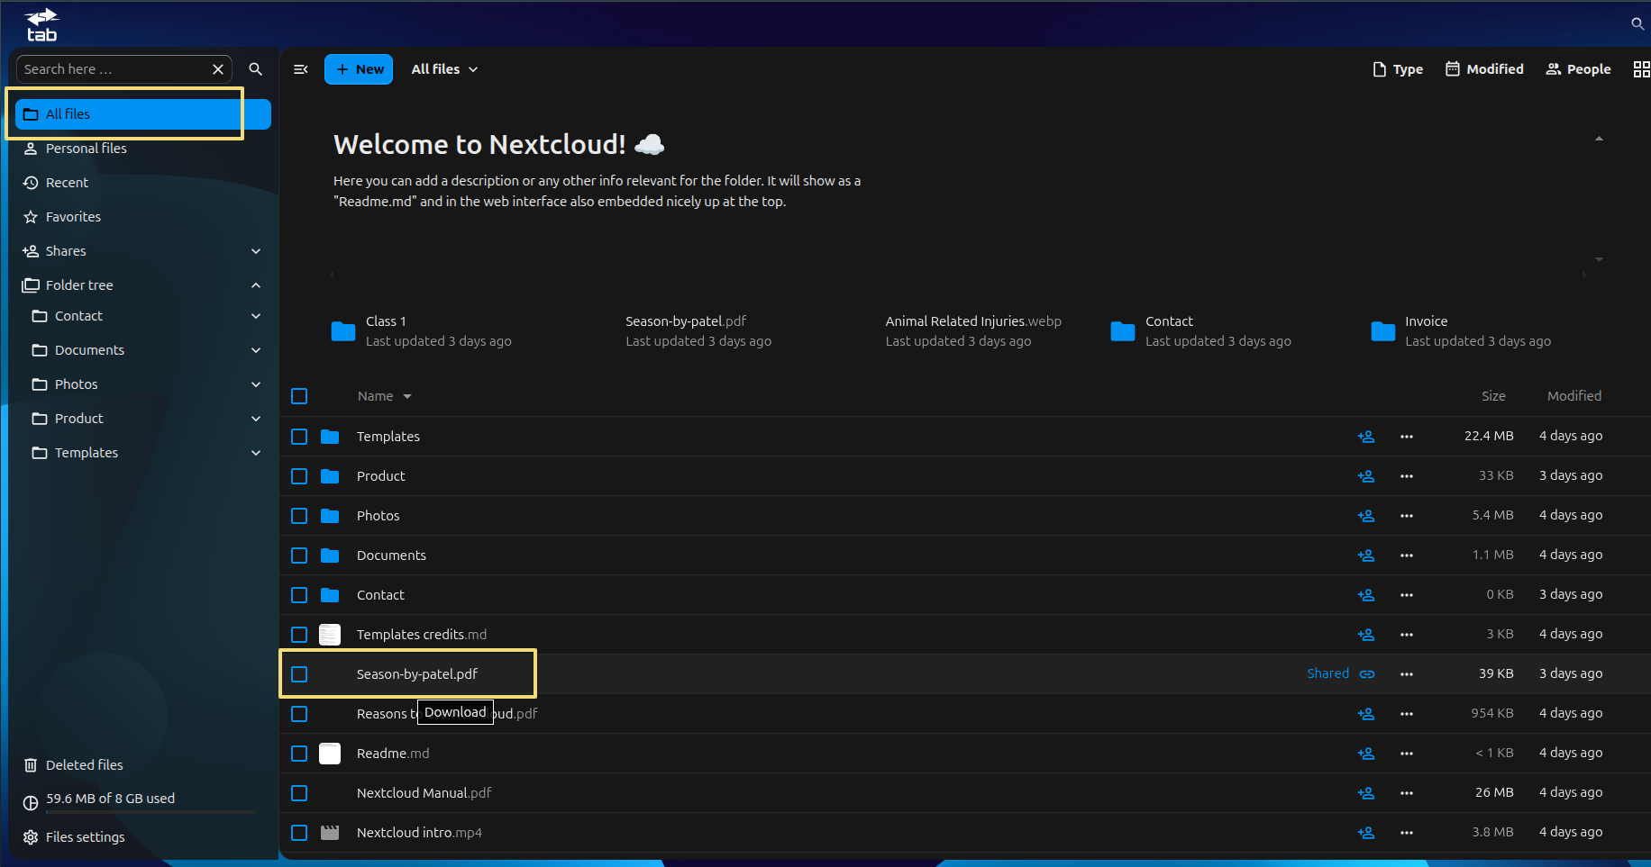The image size is (1651, 867).
Task: Expand the Documents folder in tree
Action: pyautogui.click(x=256, y=350)
